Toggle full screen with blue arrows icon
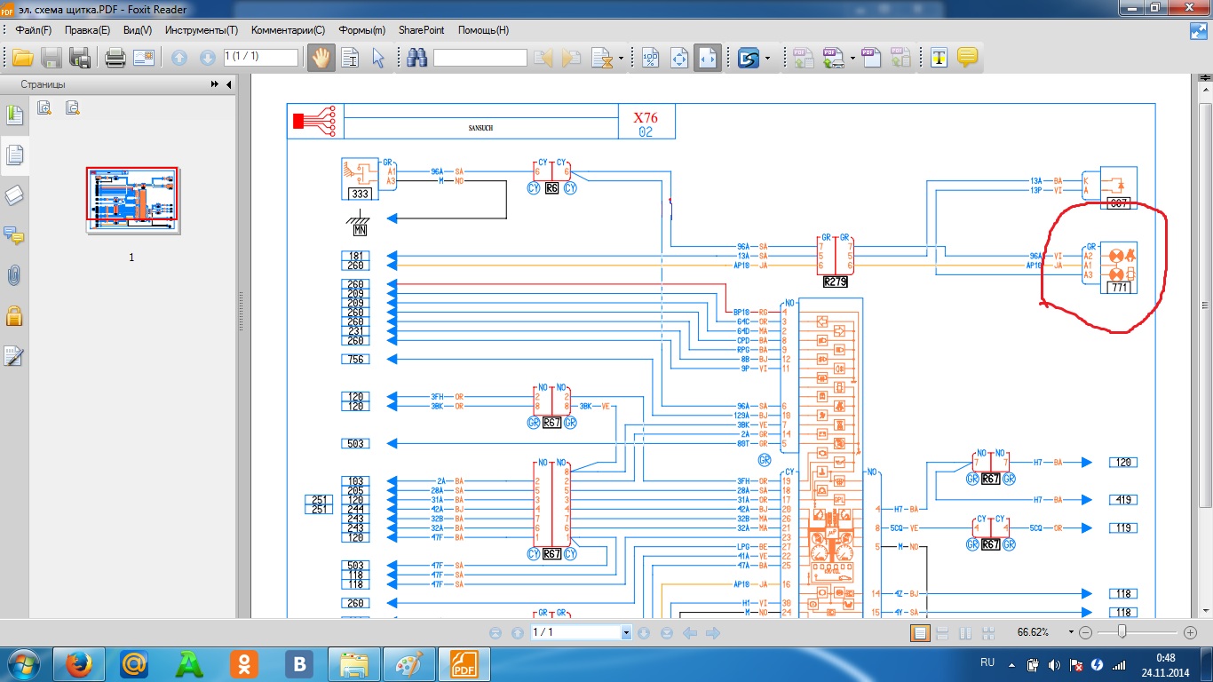The width and height of the screenshot is (1213, 682). 1198,30
